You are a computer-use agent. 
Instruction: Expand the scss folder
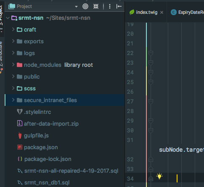[13, 88]
